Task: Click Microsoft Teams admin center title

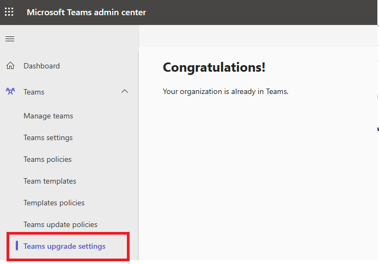Action: pos(86,12)
